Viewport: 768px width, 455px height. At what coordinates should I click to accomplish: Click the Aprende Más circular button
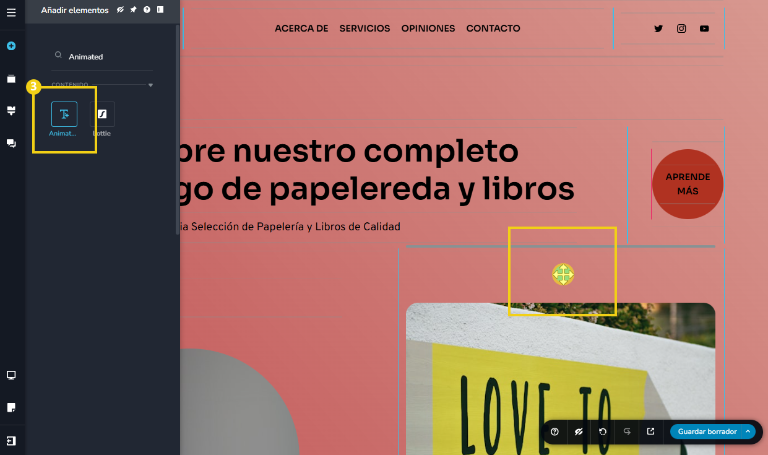tap(688, 184)
